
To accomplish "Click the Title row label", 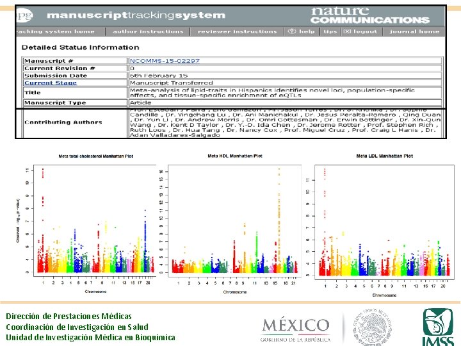I will [x=75, y=93].
